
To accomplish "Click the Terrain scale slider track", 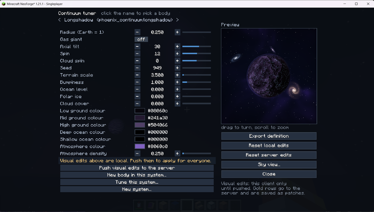I will (197, 75).
